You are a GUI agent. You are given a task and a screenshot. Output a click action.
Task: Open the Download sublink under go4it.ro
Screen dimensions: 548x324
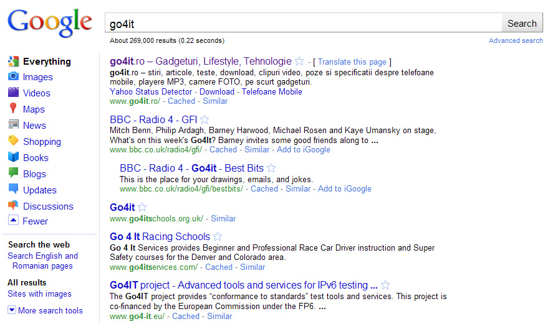pos(217,91)
